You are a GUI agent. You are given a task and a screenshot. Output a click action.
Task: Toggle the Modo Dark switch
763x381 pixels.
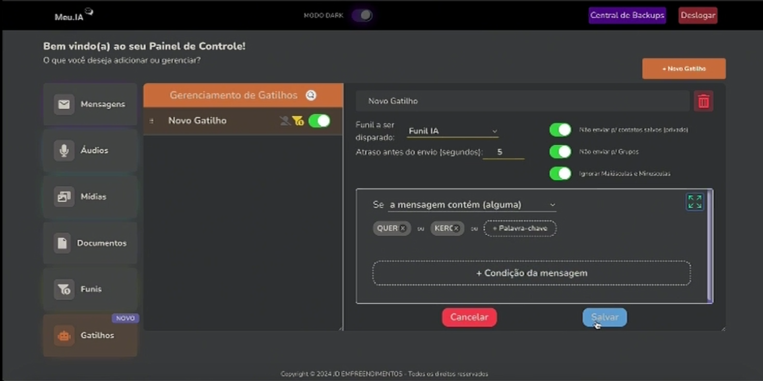(362, 15)
